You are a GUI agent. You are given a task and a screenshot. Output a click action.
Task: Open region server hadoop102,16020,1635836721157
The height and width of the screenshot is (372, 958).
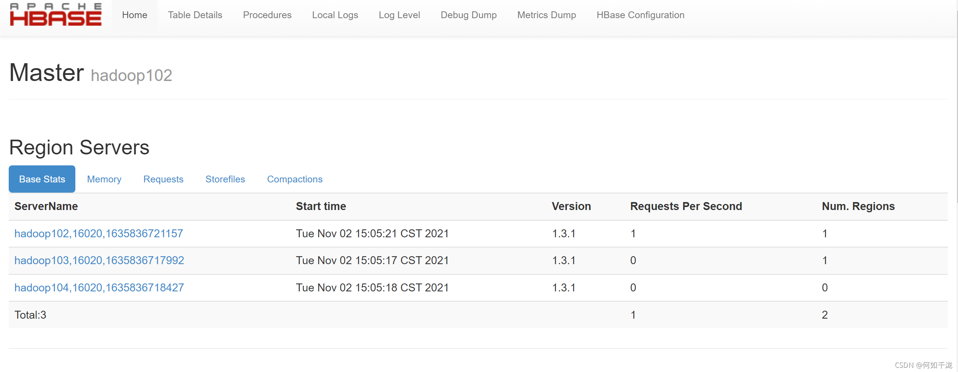[x=98, y=233]
